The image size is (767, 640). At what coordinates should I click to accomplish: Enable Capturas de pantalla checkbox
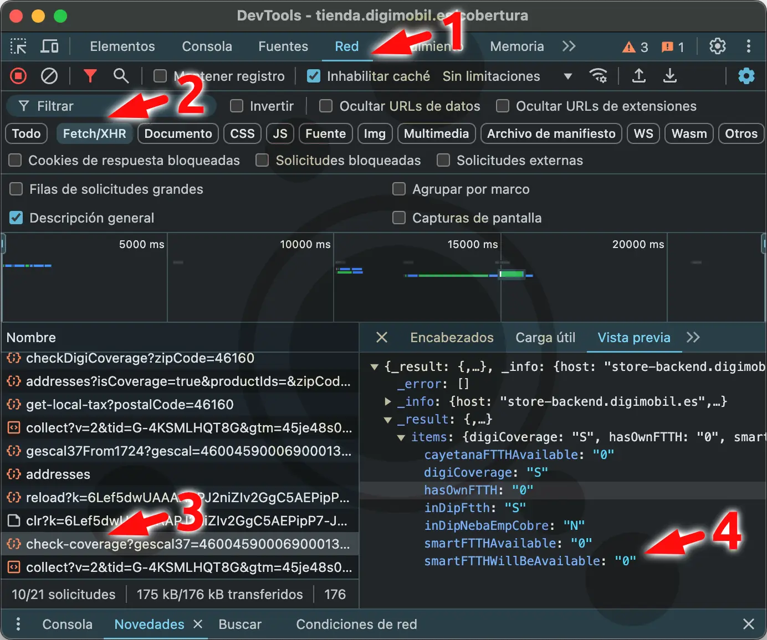[x=399, y=218]
